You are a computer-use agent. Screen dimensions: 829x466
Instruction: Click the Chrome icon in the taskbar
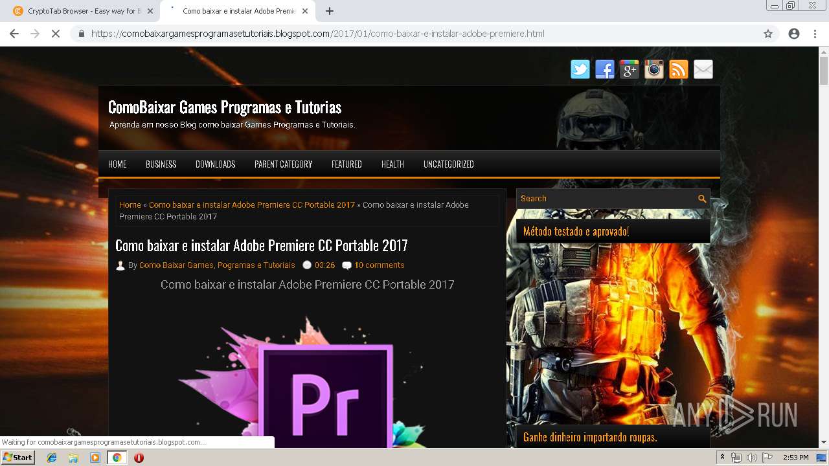(x=117, y=458)
